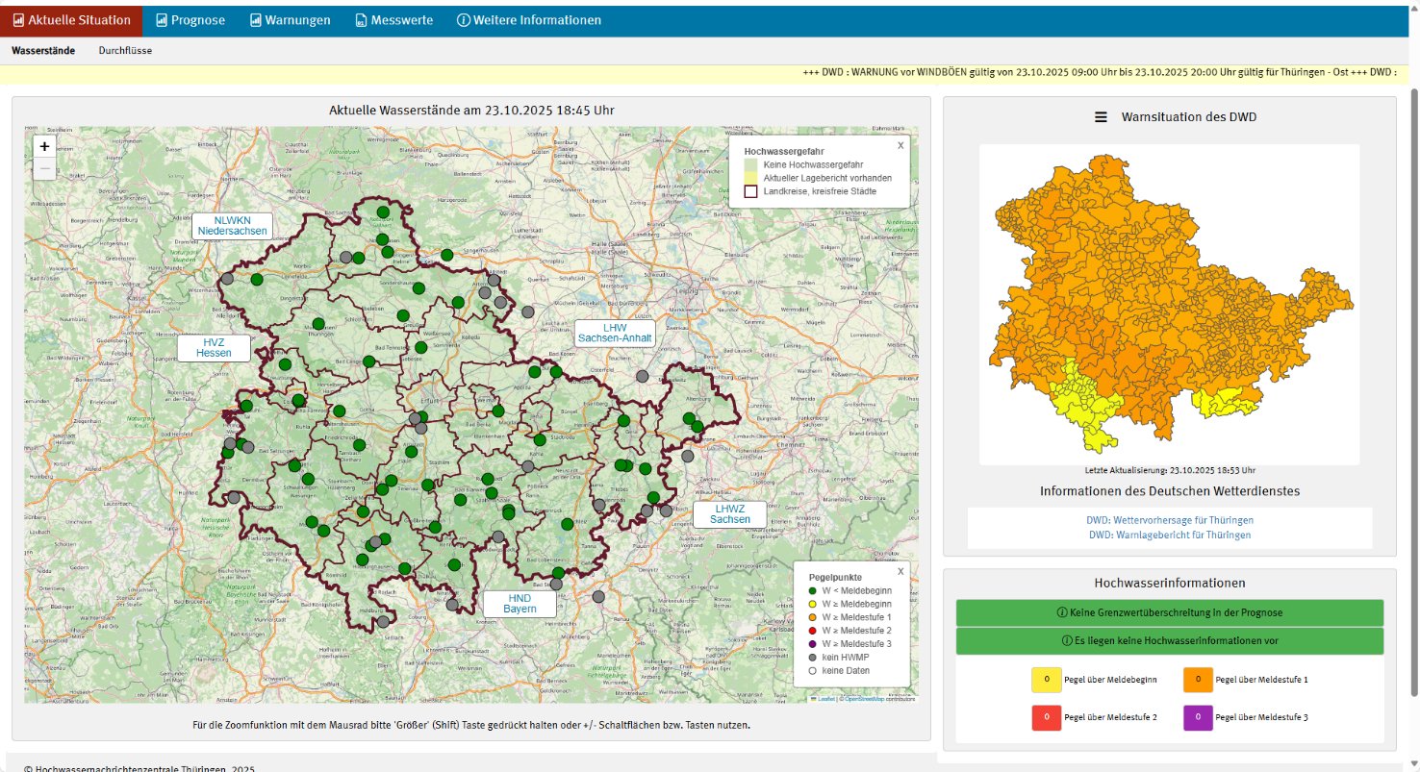The width and height of the screenshot is (1420, 772).
Task: Click the HND Bayern map label
Action: pyautogui.click(x=519, y=604)
